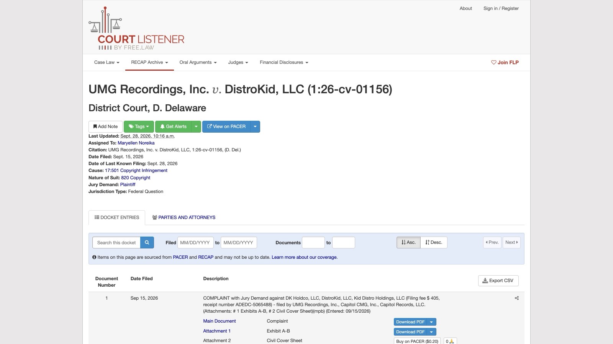The height and width of the screenshot is (344, 613).
Task: Open the Tags dropdown
Action: (139, 127)
